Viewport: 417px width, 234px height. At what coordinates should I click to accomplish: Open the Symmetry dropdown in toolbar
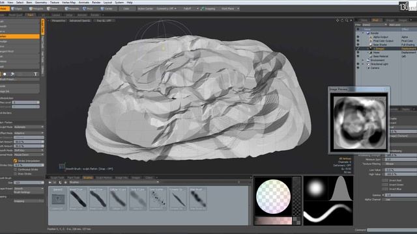pos(167,8)
